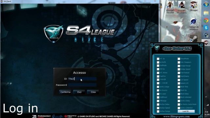Select the active trainer taskbar icon
This screenshot has width=210, height=118.
coord(206,43)
